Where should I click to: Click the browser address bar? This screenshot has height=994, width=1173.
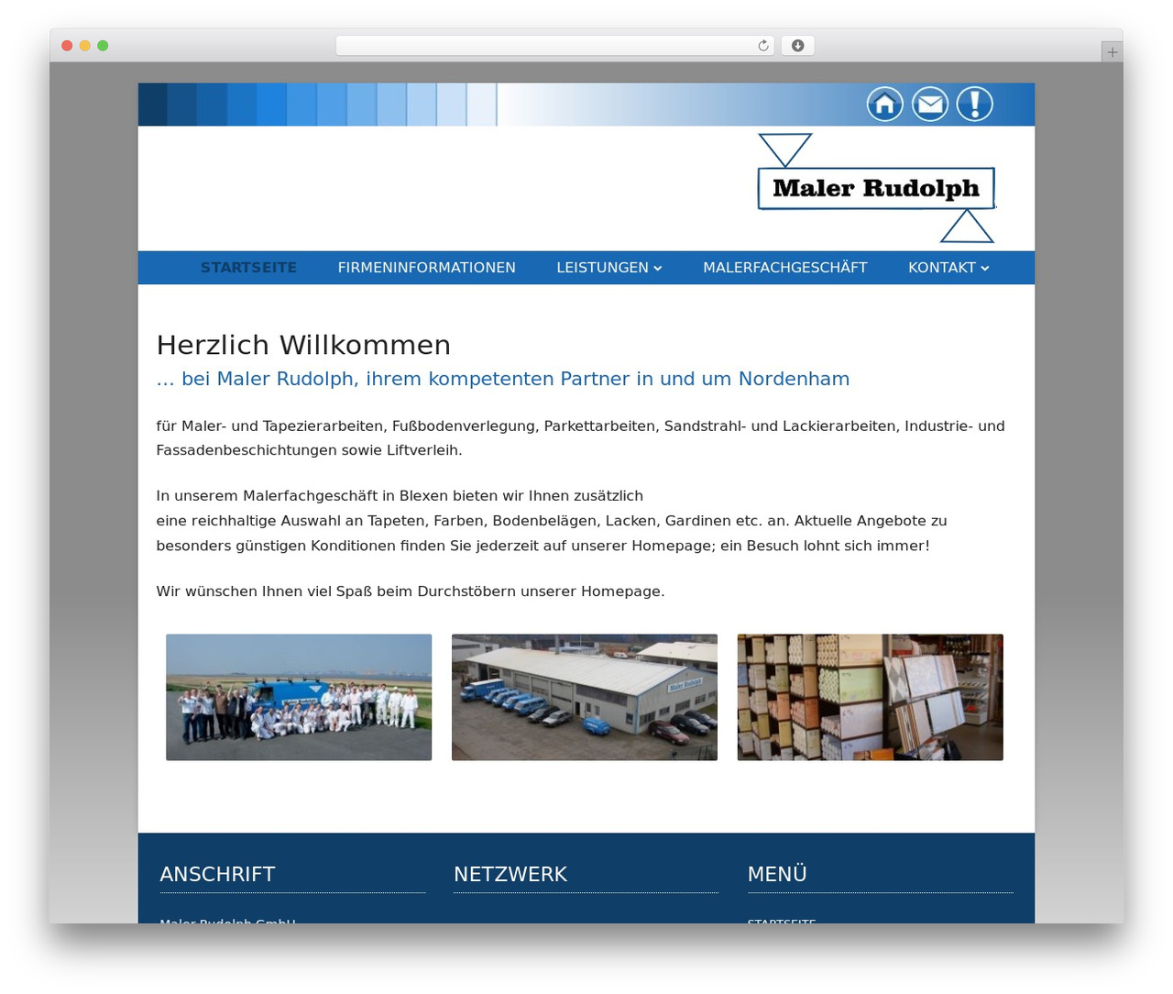tap(554, 46)
